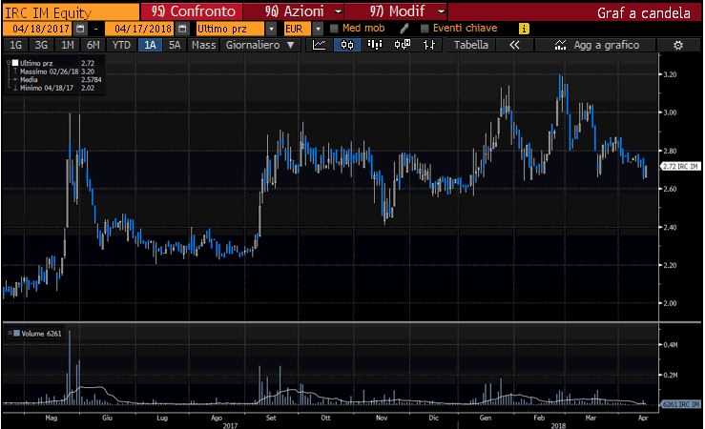Screen dimensions: 705x429
Task: Click the start date field 04/18/2017
Action: tap(38, 29)
